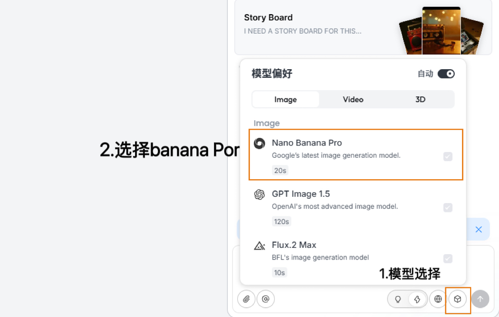
Task: Dismiss the blue banner with X
Action: [x=479, y=229]
